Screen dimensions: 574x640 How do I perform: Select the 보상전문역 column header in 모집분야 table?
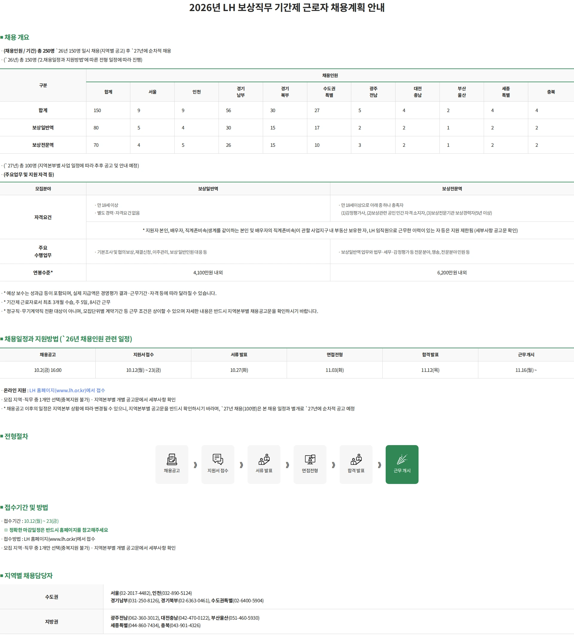tap(452, 189)
